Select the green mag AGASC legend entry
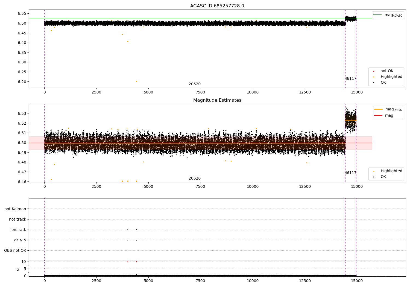Screen dimensions: 410x287 388,15
